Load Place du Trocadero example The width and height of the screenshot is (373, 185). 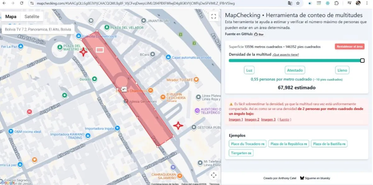tap(247, 144)
